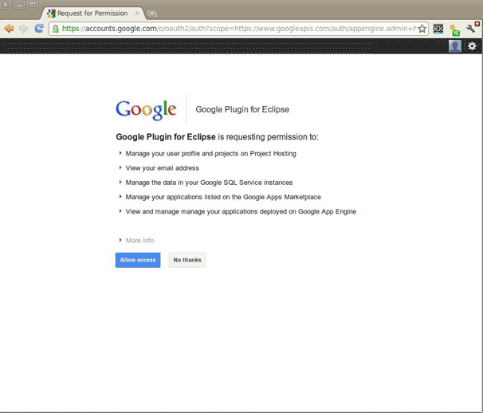The image size is (483, 413).
Task: Click the browser forward arrow button
Action: (x=24, y=28)
